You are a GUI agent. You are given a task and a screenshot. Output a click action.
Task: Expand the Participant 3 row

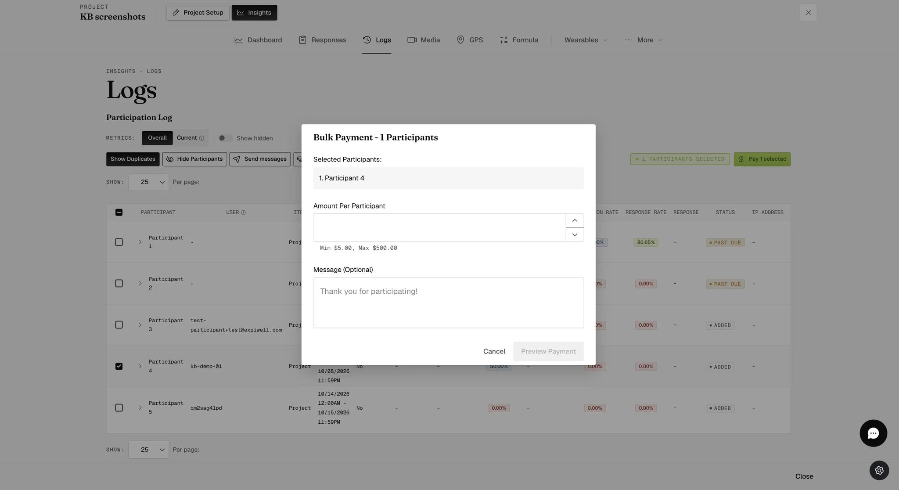point(140,325)
